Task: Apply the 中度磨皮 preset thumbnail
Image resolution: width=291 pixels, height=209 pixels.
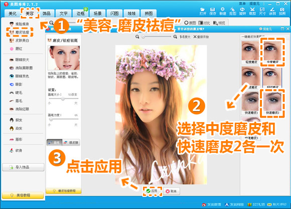Action: coord(272,53)
